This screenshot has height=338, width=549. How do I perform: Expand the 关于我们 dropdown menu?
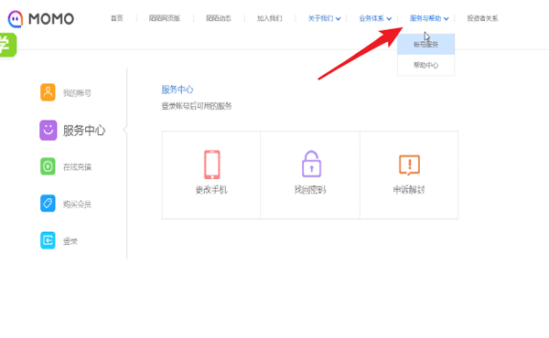[x=324, y=18]
